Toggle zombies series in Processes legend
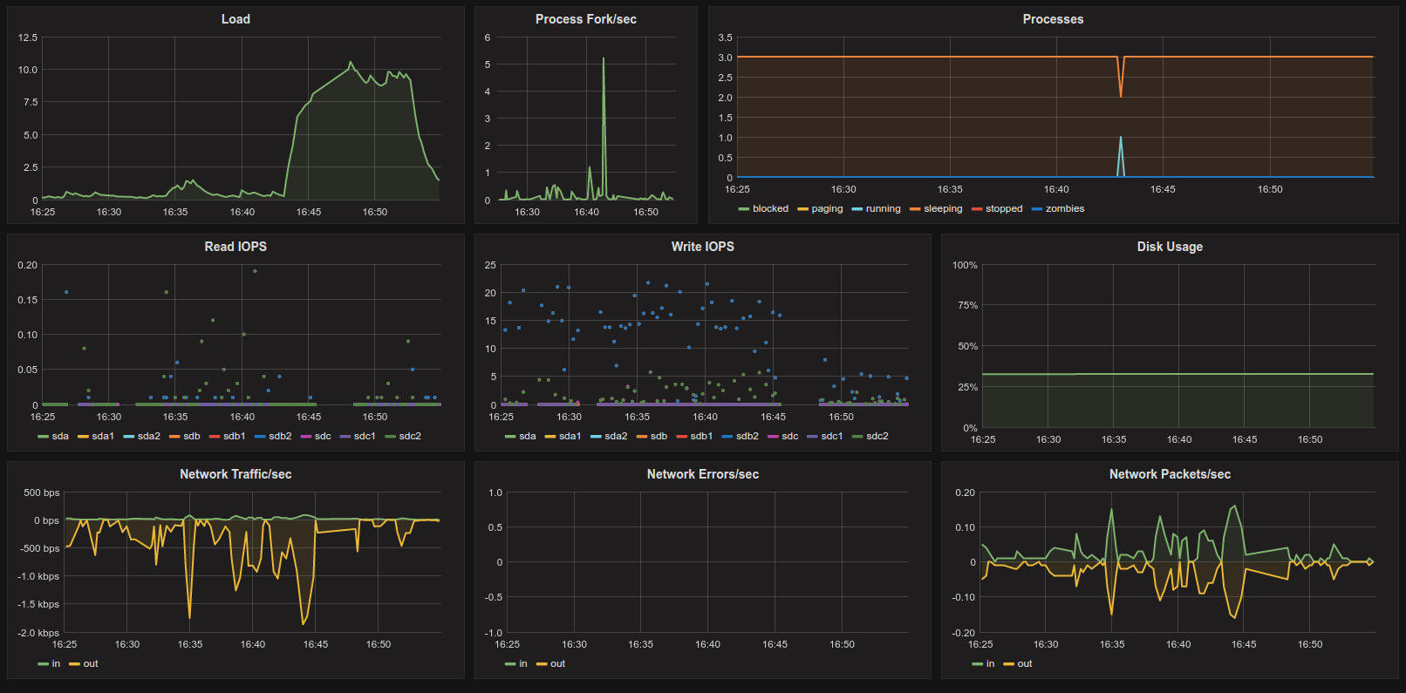1406x693 pixels. point(1058,208)
